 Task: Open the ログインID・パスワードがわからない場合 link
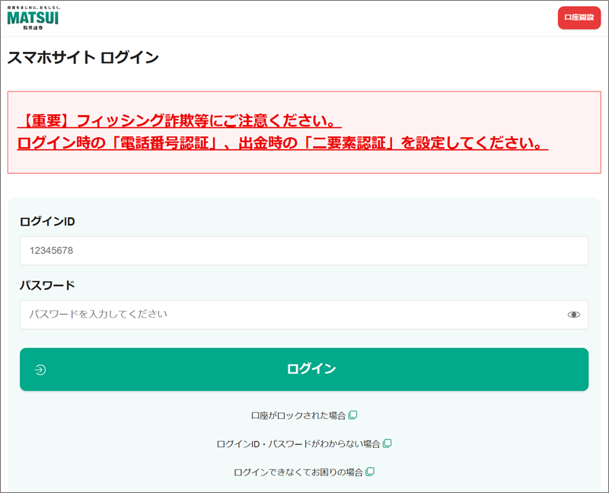(298, 443)
